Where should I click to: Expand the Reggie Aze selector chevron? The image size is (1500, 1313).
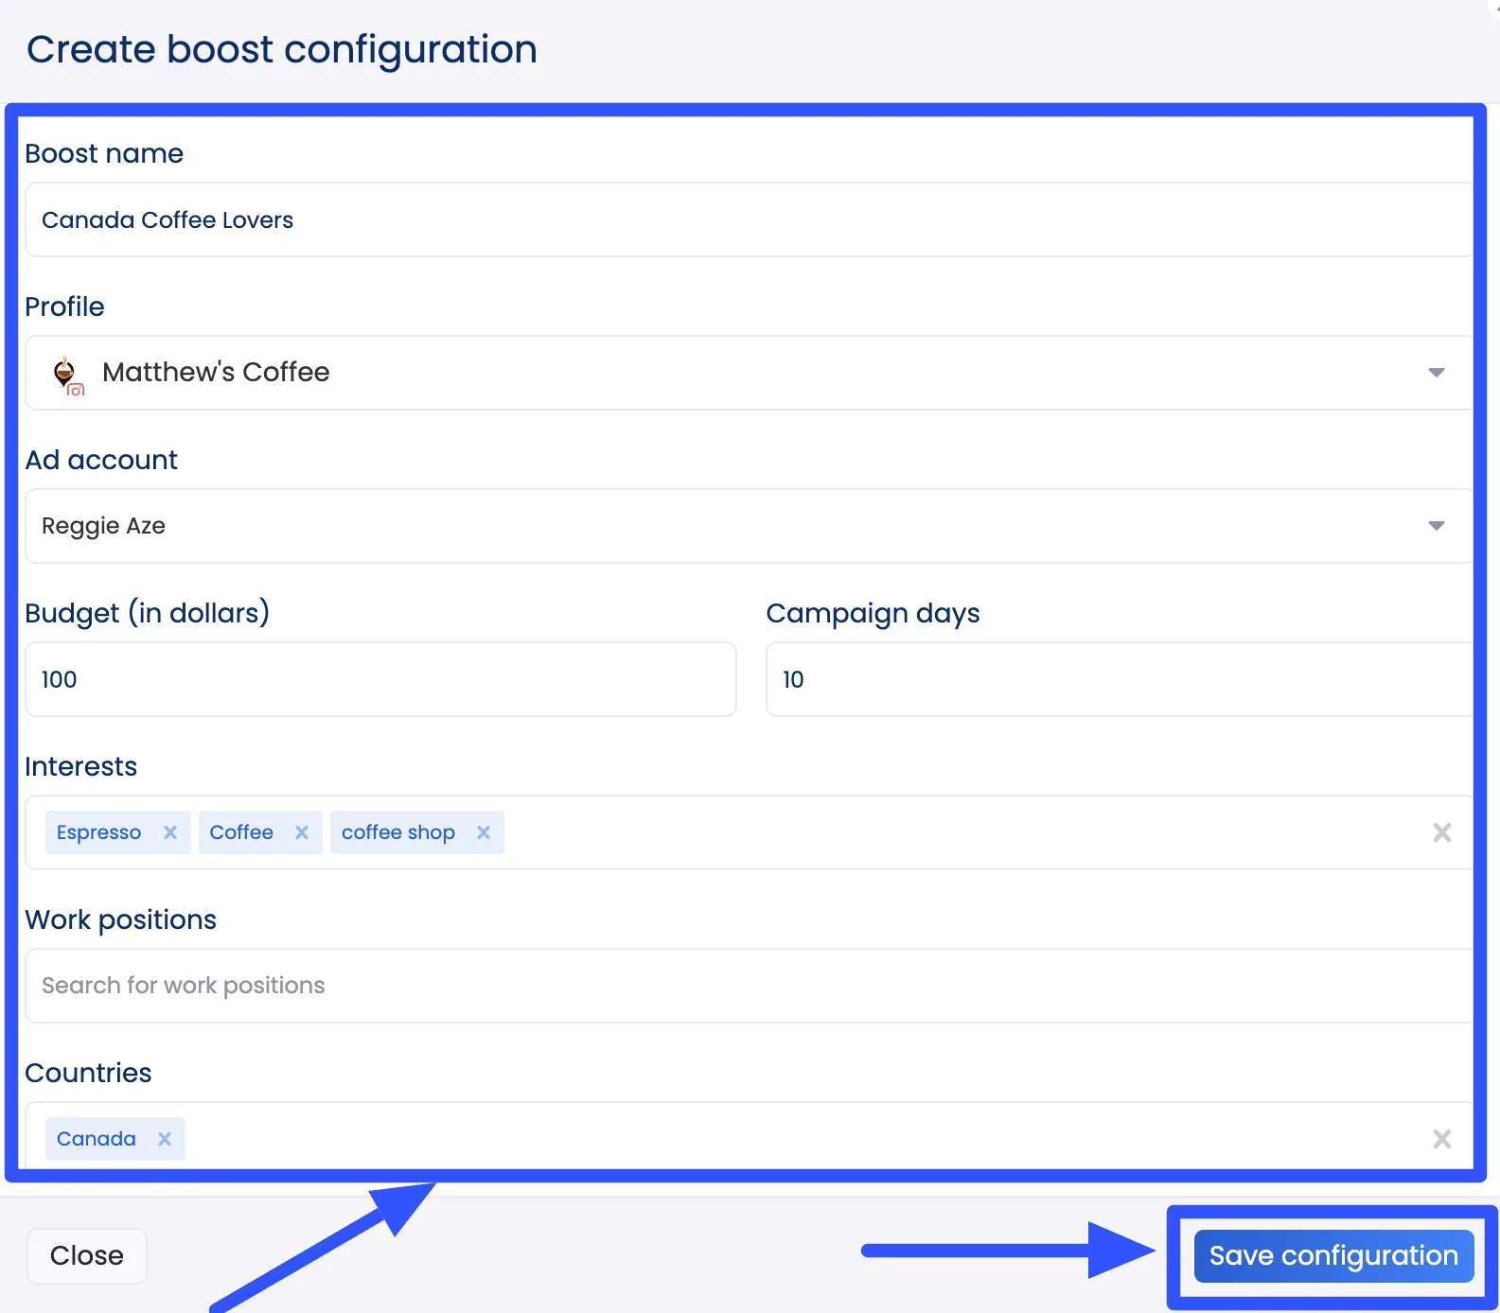point(1436,525)
